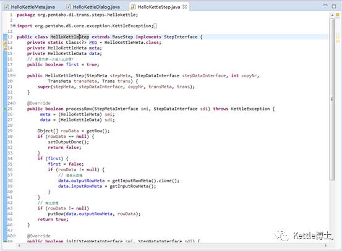
Task: Click the StepInterface text on line 12
Action: (x=181, y=37)
